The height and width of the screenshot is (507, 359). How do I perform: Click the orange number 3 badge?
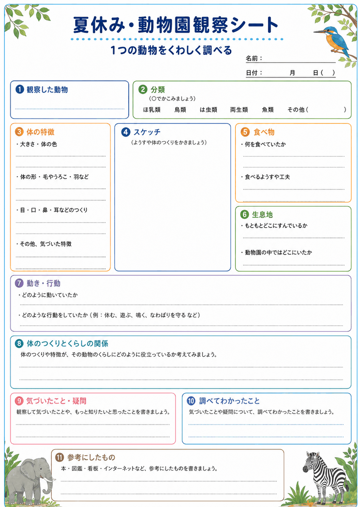click(x=19, y=132)
